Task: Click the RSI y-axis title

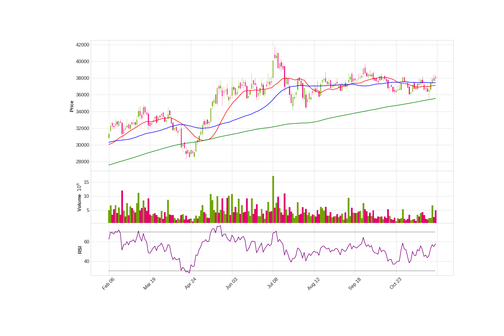Action: click(x=80, y=250)
